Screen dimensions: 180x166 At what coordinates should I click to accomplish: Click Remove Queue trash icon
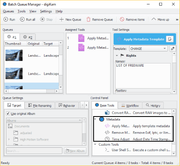88,20
